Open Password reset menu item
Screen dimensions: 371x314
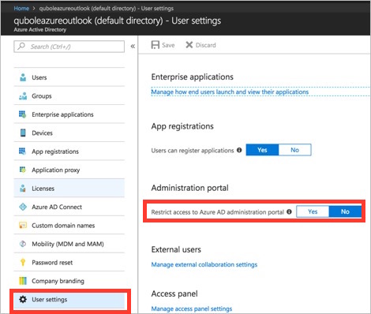pos(69,262)
